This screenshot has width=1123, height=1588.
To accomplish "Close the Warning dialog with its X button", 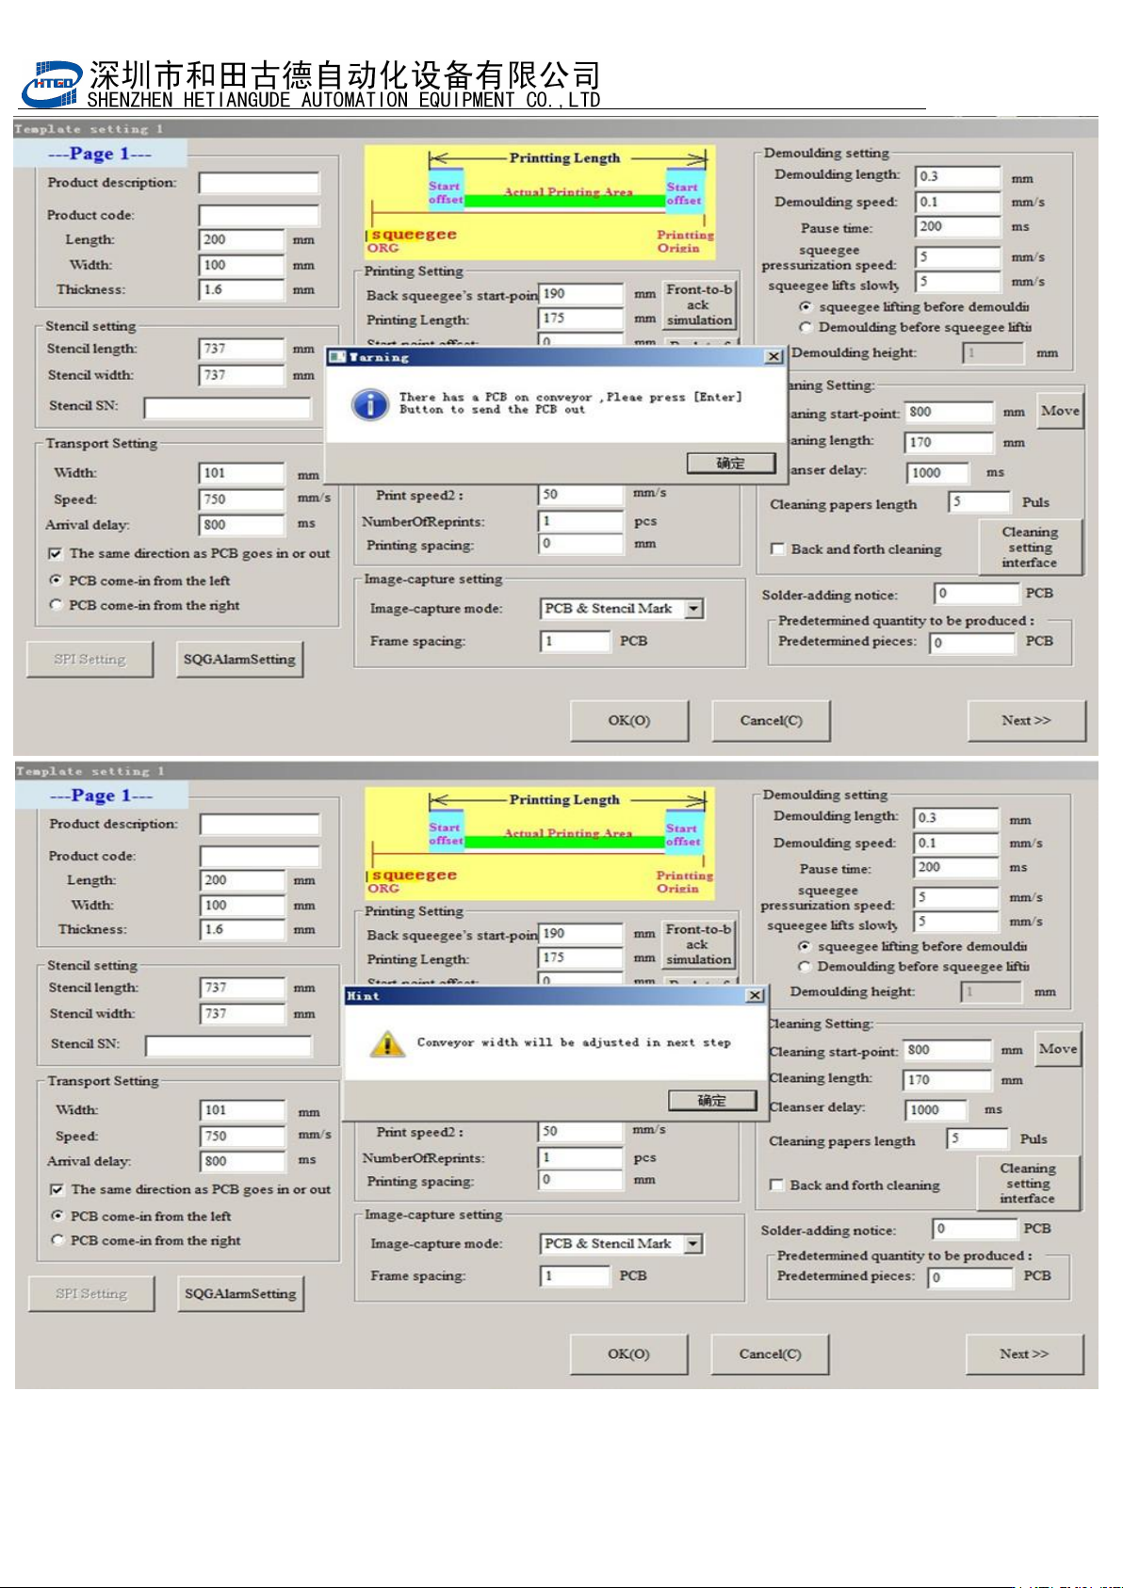I will 773,356.
